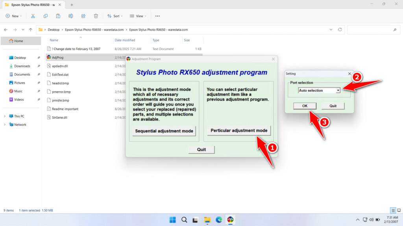Click the Copy icon in Explorer toolbar
Viewport: 403px width, 226px height.
(46, 16)
